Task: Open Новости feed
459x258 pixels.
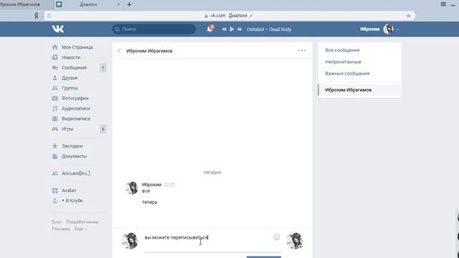Action: [x=71, y=57]
